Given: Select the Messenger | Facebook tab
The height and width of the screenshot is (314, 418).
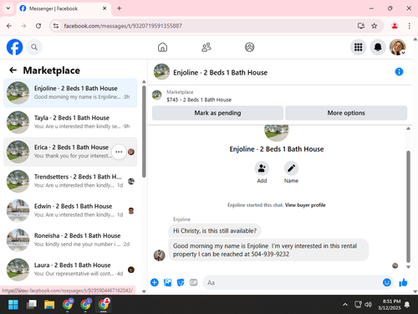Looking at the screenshot, I should [64, 8].
